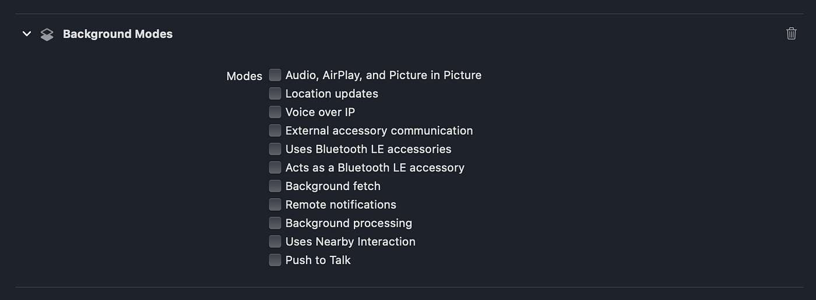
Task: Tick the Uses Nearby Interaction checkbox
Action: pyautogui.click(x=275, y=241)
